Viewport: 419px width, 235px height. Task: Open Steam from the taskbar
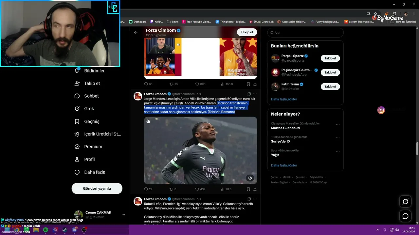tap(64, 230)
